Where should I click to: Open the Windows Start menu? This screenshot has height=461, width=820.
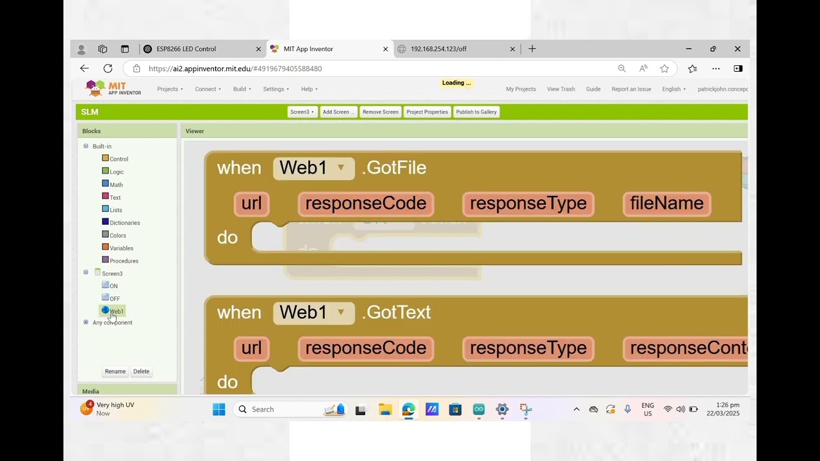click(219, 409)
